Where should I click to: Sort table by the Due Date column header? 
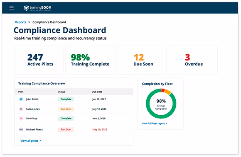coord(97,92)
